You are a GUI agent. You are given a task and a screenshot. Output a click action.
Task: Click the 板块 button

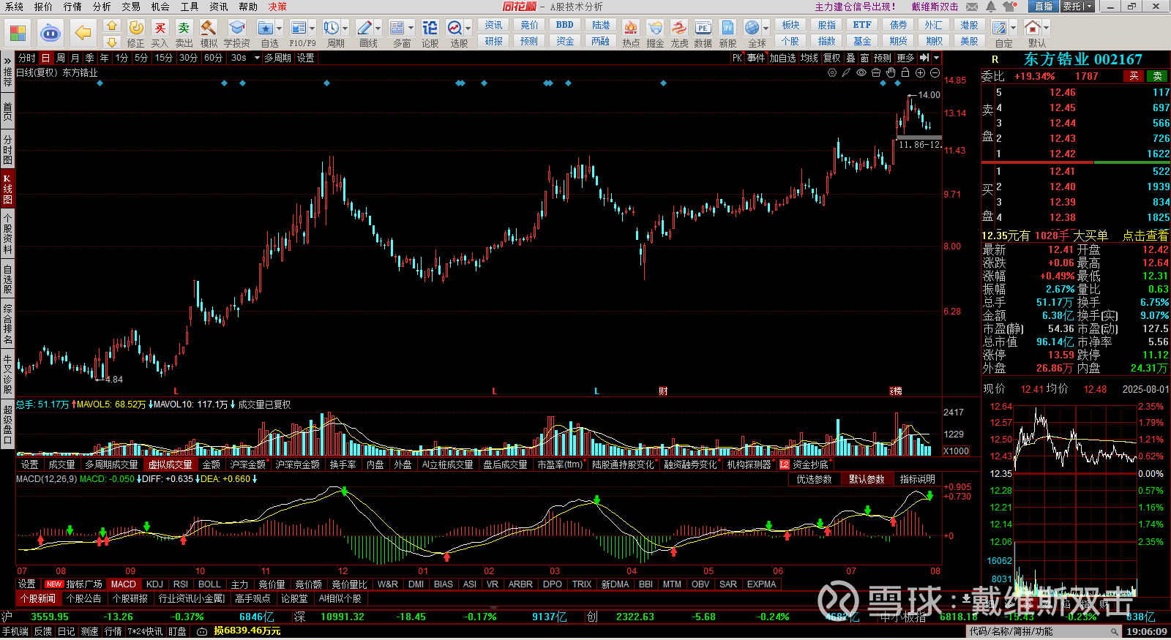(x=790, y=25)
